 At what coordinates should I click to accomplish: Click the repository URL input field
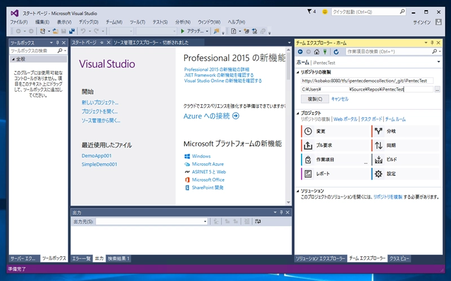[x=367, y=81]
